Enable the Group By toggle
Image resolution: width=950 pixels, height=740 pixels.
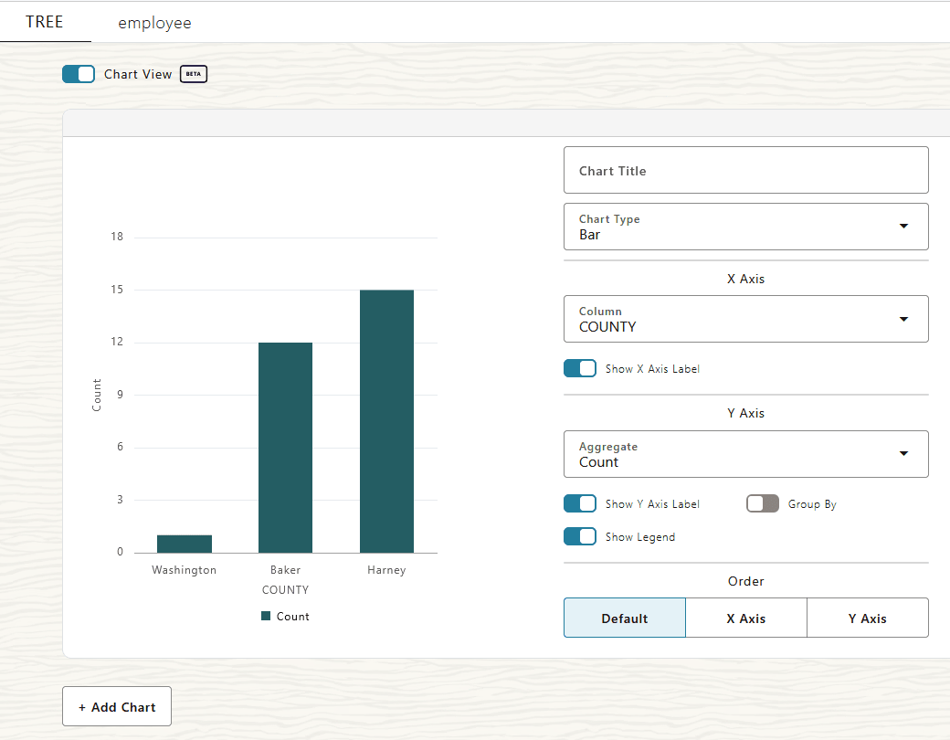[x=763, y=503]
